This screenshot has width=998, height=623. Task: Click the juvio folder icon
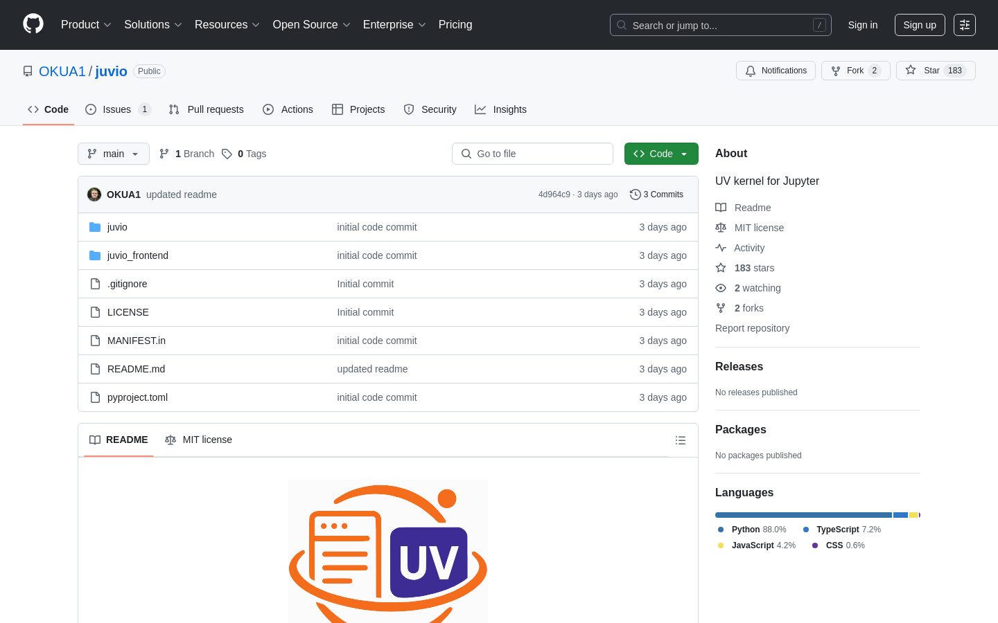pyautogui.click(x=95, y=227)
